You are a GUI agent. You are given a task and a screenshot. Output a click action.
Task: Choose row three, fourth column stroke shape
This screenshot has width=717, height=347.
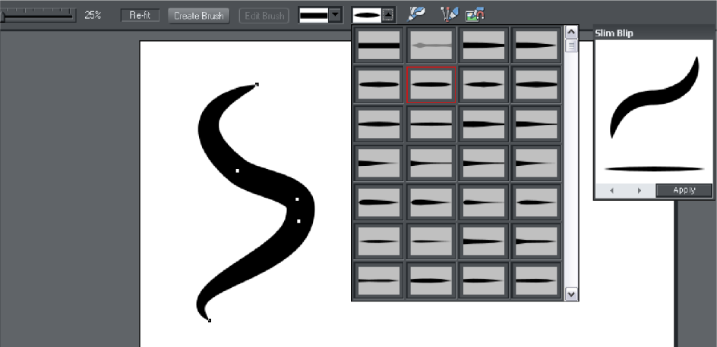536,123
